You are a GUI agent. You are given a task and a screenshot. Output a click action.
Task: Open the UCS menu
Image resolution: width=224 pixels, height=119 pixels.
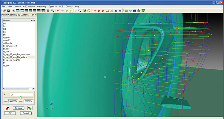61,7
